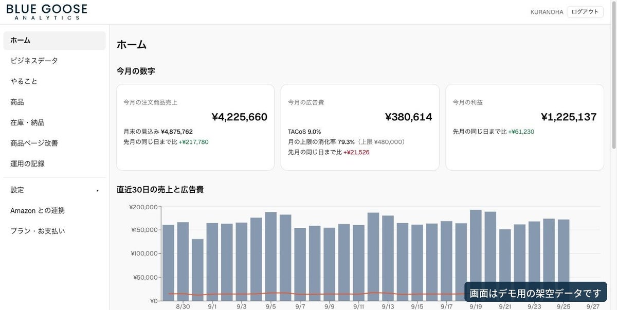Navigate to 商品ページ改善

[55, 143]
